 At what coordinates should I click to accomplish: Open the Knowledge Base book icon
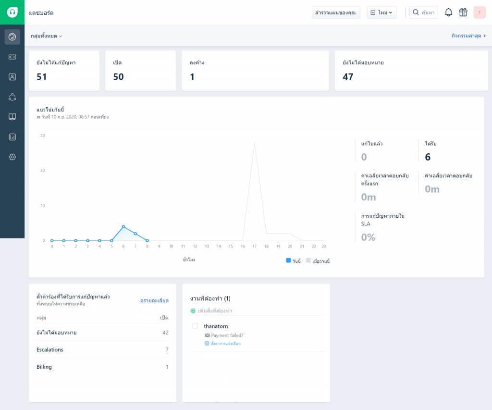[x=12, y=117]
